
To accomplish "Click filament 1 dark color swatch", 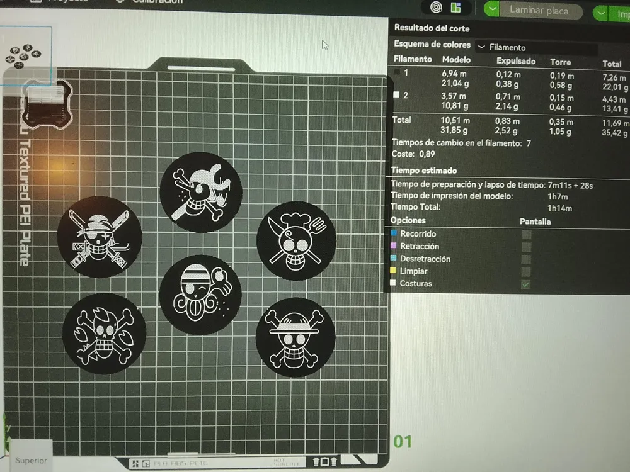I will 396,72.
